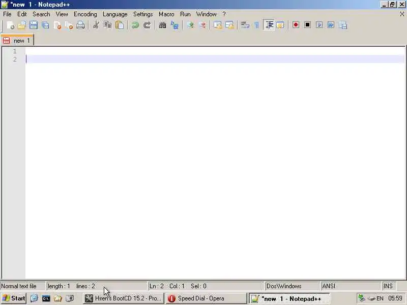Open the Windows Start menu
Viewport: 407px width, 305px height.
pos(14,298)
